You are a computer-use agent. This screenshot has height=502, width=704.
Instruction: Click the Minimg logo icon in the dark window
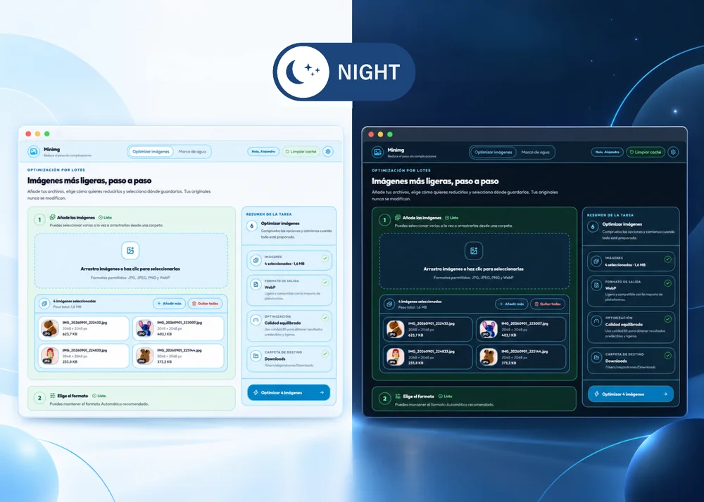click(x=377, y=153)
